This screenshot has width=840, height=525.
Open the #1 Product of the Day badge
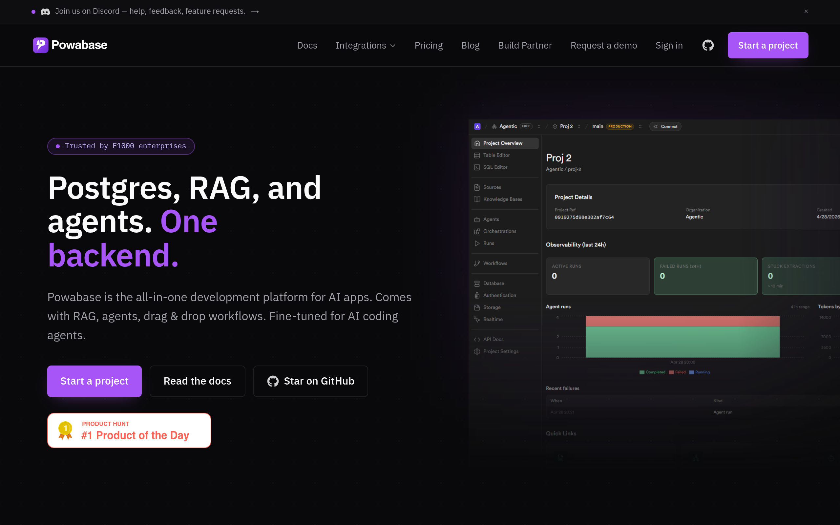click(129, 430)
